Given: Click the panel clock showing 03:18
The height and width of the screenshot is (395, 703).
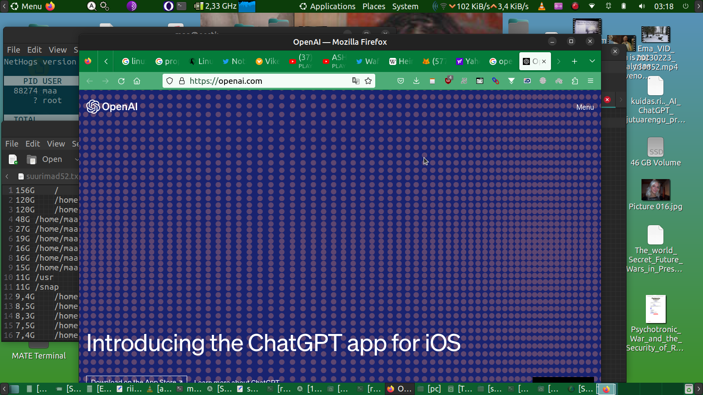Looking at the screenshot, I should (663, 6).
